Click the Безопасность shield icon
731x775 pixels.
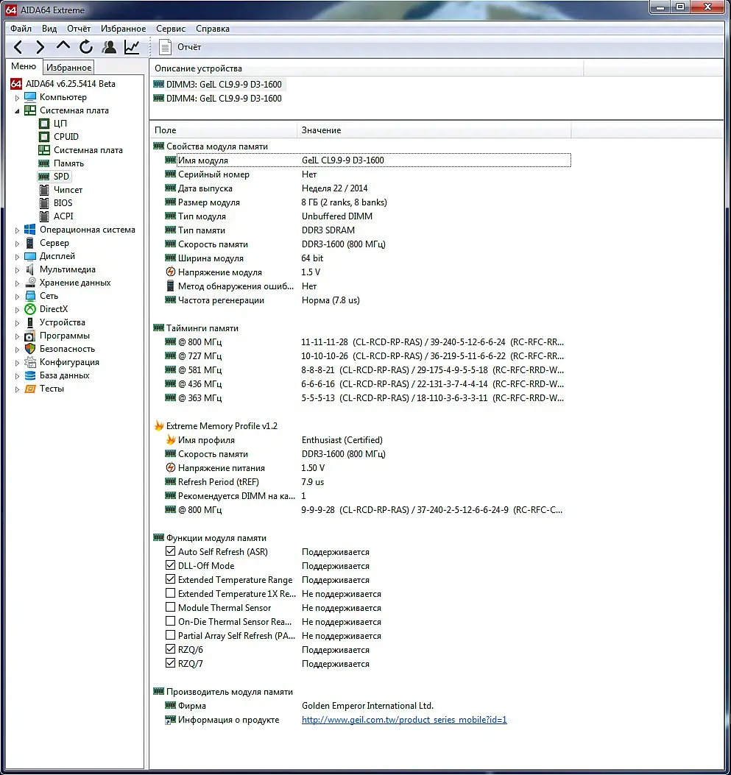click(30, 349)
